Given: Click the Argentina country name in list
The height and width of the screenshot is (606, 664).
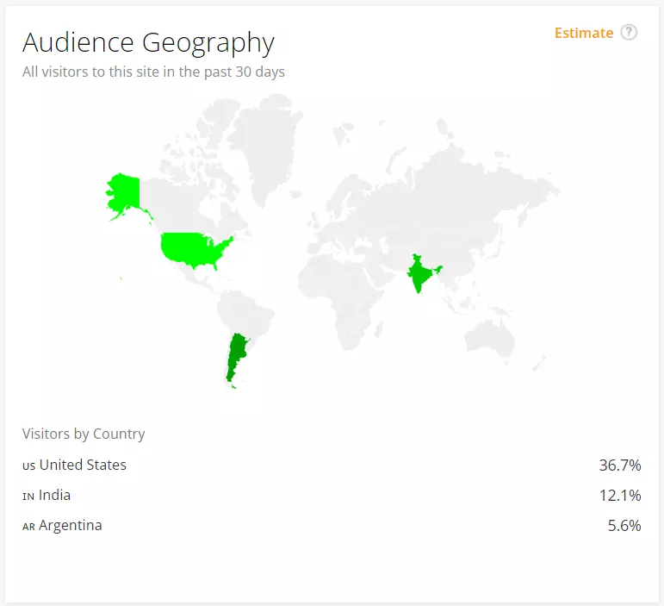Looking at the screenshot, I should click(x=70, y=525).
